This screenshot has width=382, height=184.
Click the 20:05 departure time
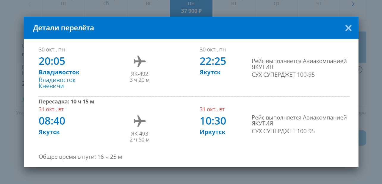coord(52,61)
